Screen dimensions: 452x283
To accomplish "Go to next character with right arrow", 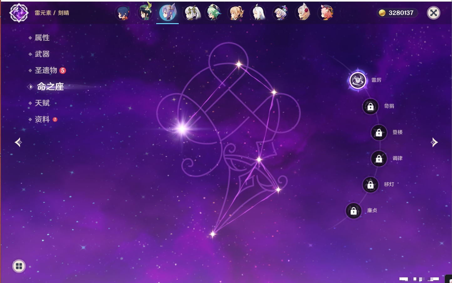I will tap(434, 142).
